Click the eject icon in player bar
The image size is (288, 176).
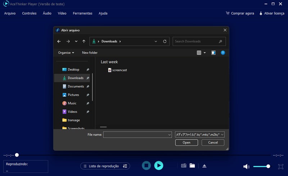pos(204,166)
